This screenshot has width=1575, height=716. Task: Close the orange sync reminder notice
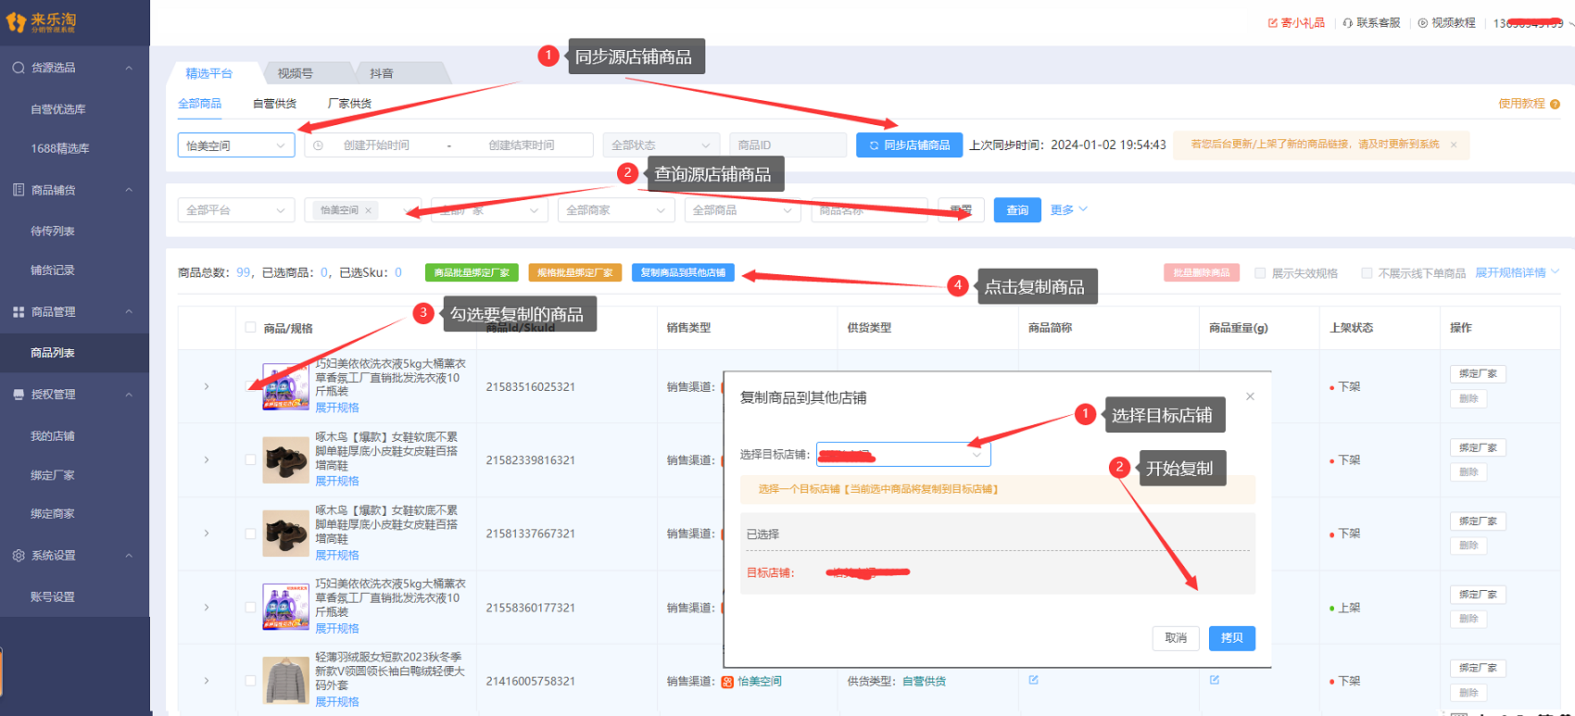coord(1454,144)
